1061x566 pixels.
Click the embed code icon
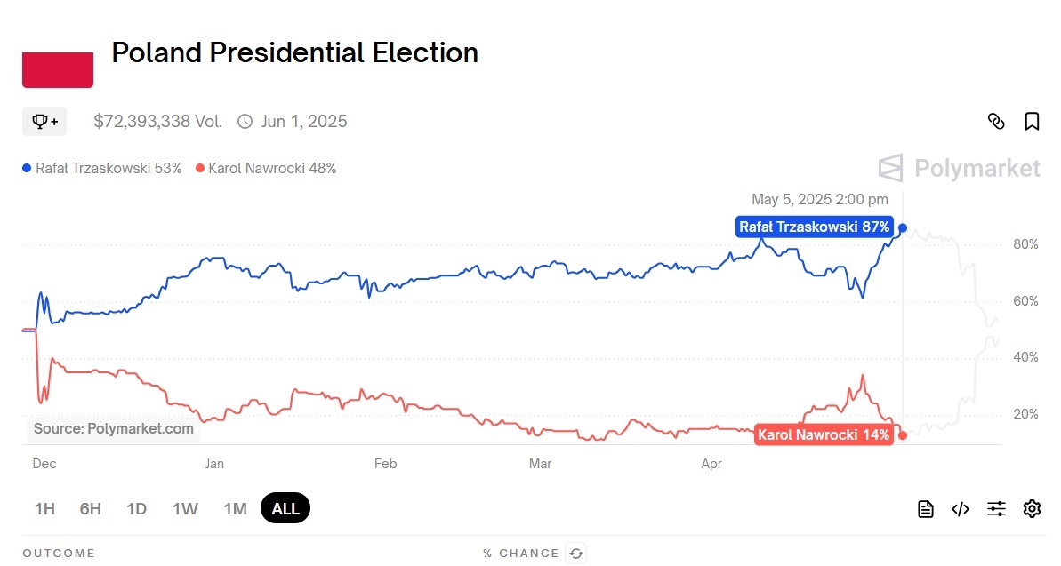961,509
